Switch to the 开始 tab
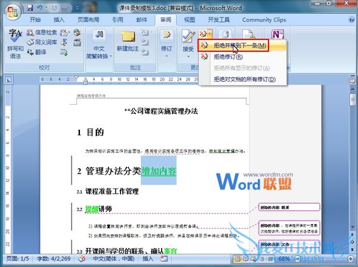The image size is (358, 267). (x=35, y=20)
